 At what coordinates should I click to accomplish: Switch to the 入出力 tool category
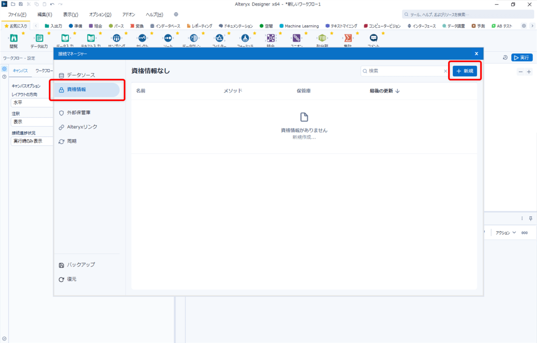pyautogui.click(x=53, y=26)
